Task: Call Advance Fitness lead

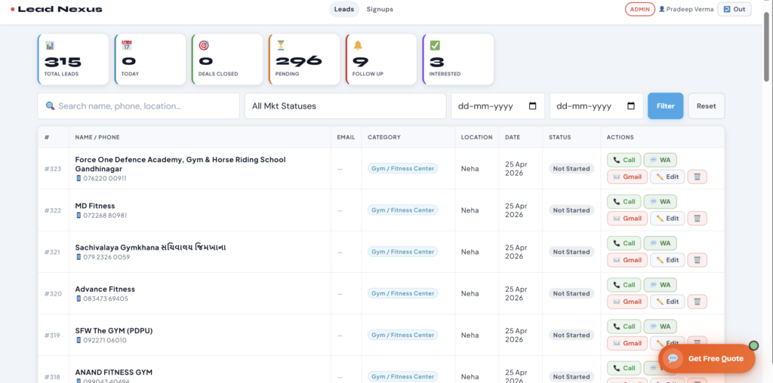Action: point(624,284)
